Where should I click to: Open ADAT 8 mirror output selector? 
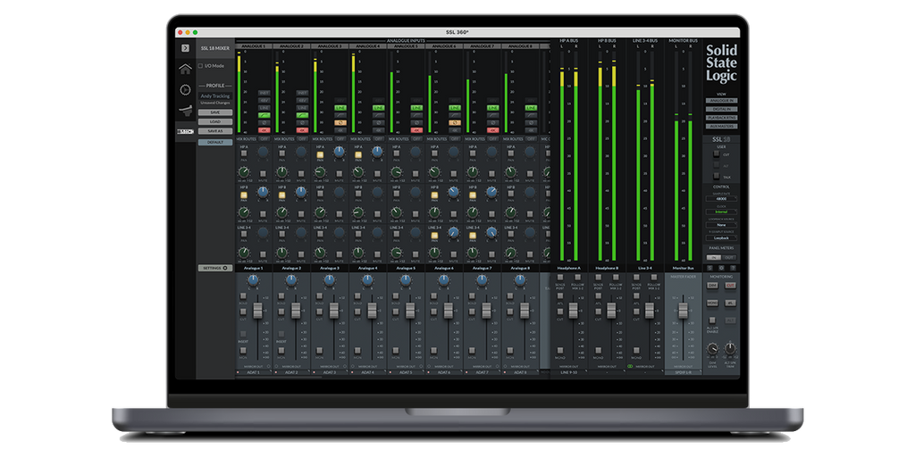[x=519, y=372]
